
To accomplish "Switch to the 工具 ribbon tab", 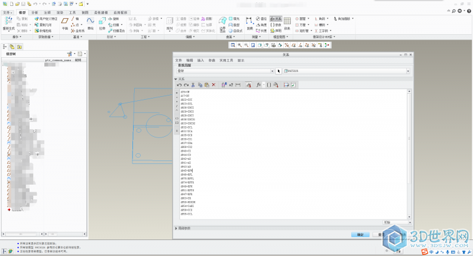I will click(72, 12).
